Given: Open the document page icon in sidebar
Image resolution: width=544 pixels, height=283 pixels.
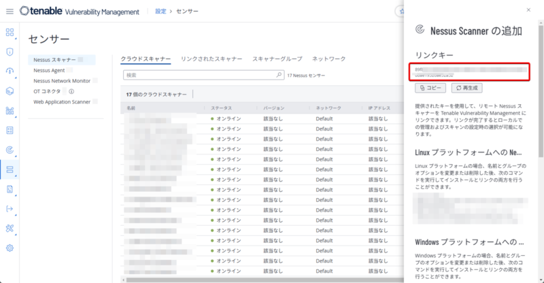Looking at the screenshot, I should point(10,189).
